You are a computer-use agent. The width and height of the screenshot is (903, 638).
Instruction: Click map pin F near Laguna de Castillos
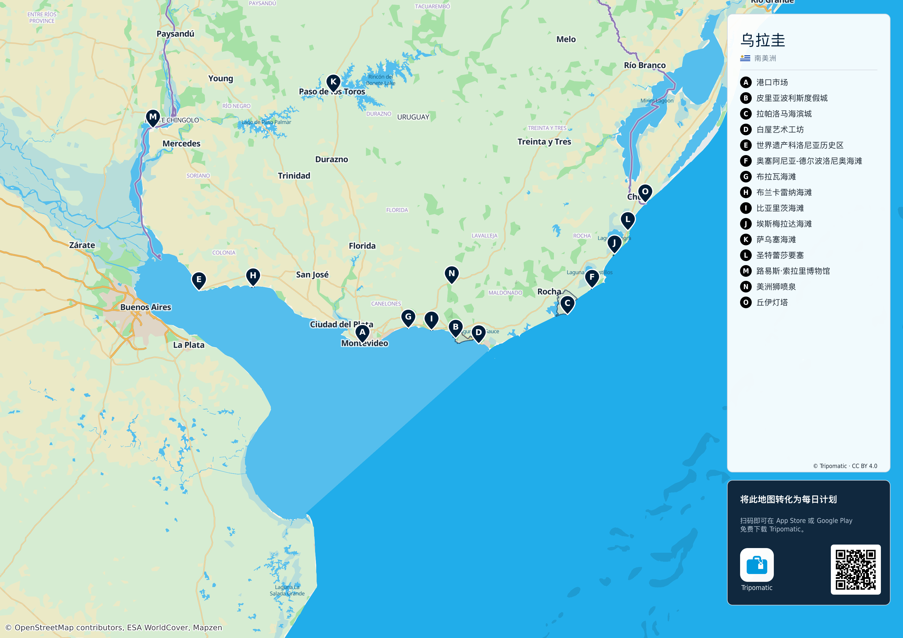point(592,278)
